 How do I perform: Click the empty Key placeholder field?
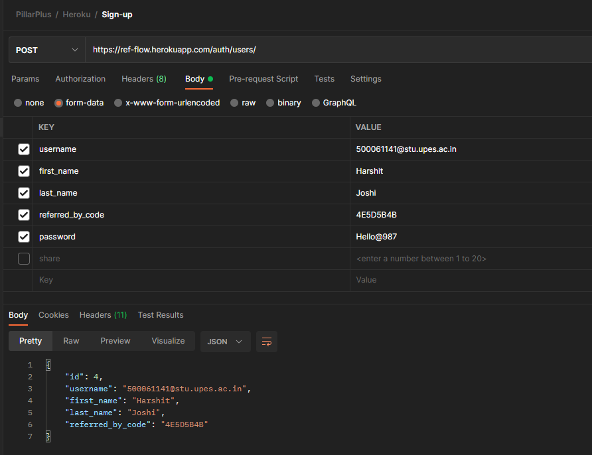191,281
